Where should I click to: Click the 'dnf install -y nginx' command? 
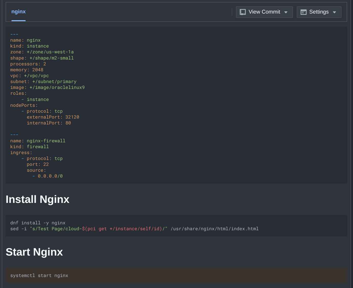pyautogui.click(x=38, y=223)
